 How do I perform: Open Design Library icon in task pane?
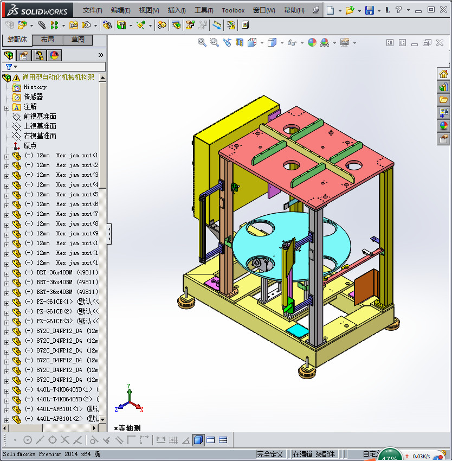tap(443, 87)
